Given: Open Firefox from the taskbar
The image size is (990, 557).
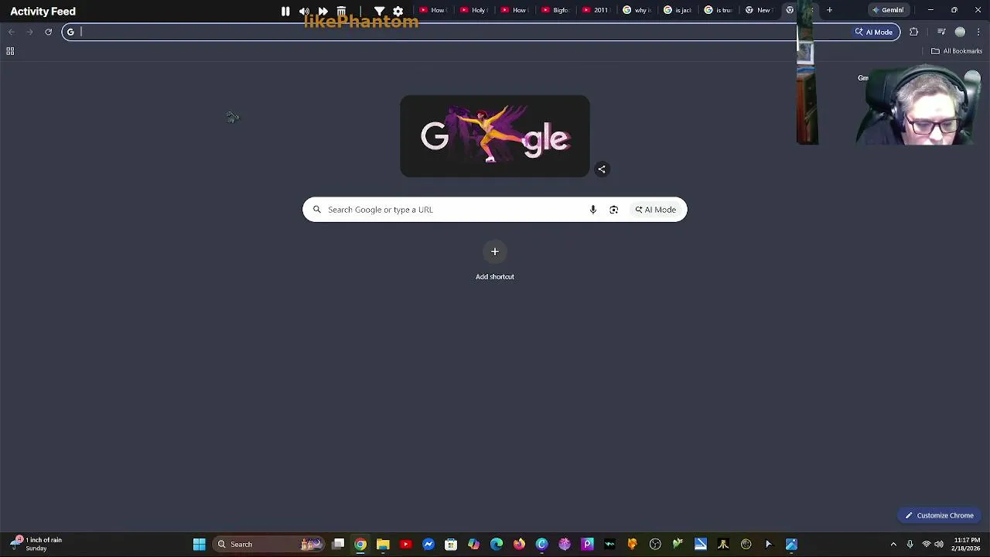Looking at the screenshot, I should click(x=519, y=544).
